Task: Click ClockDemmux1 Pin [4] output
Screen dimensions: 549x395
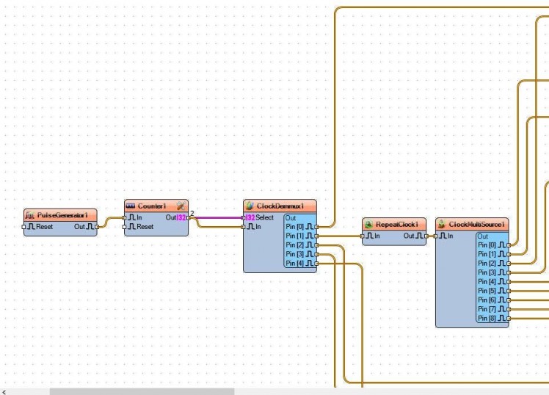Action: [x=316, y=263]
